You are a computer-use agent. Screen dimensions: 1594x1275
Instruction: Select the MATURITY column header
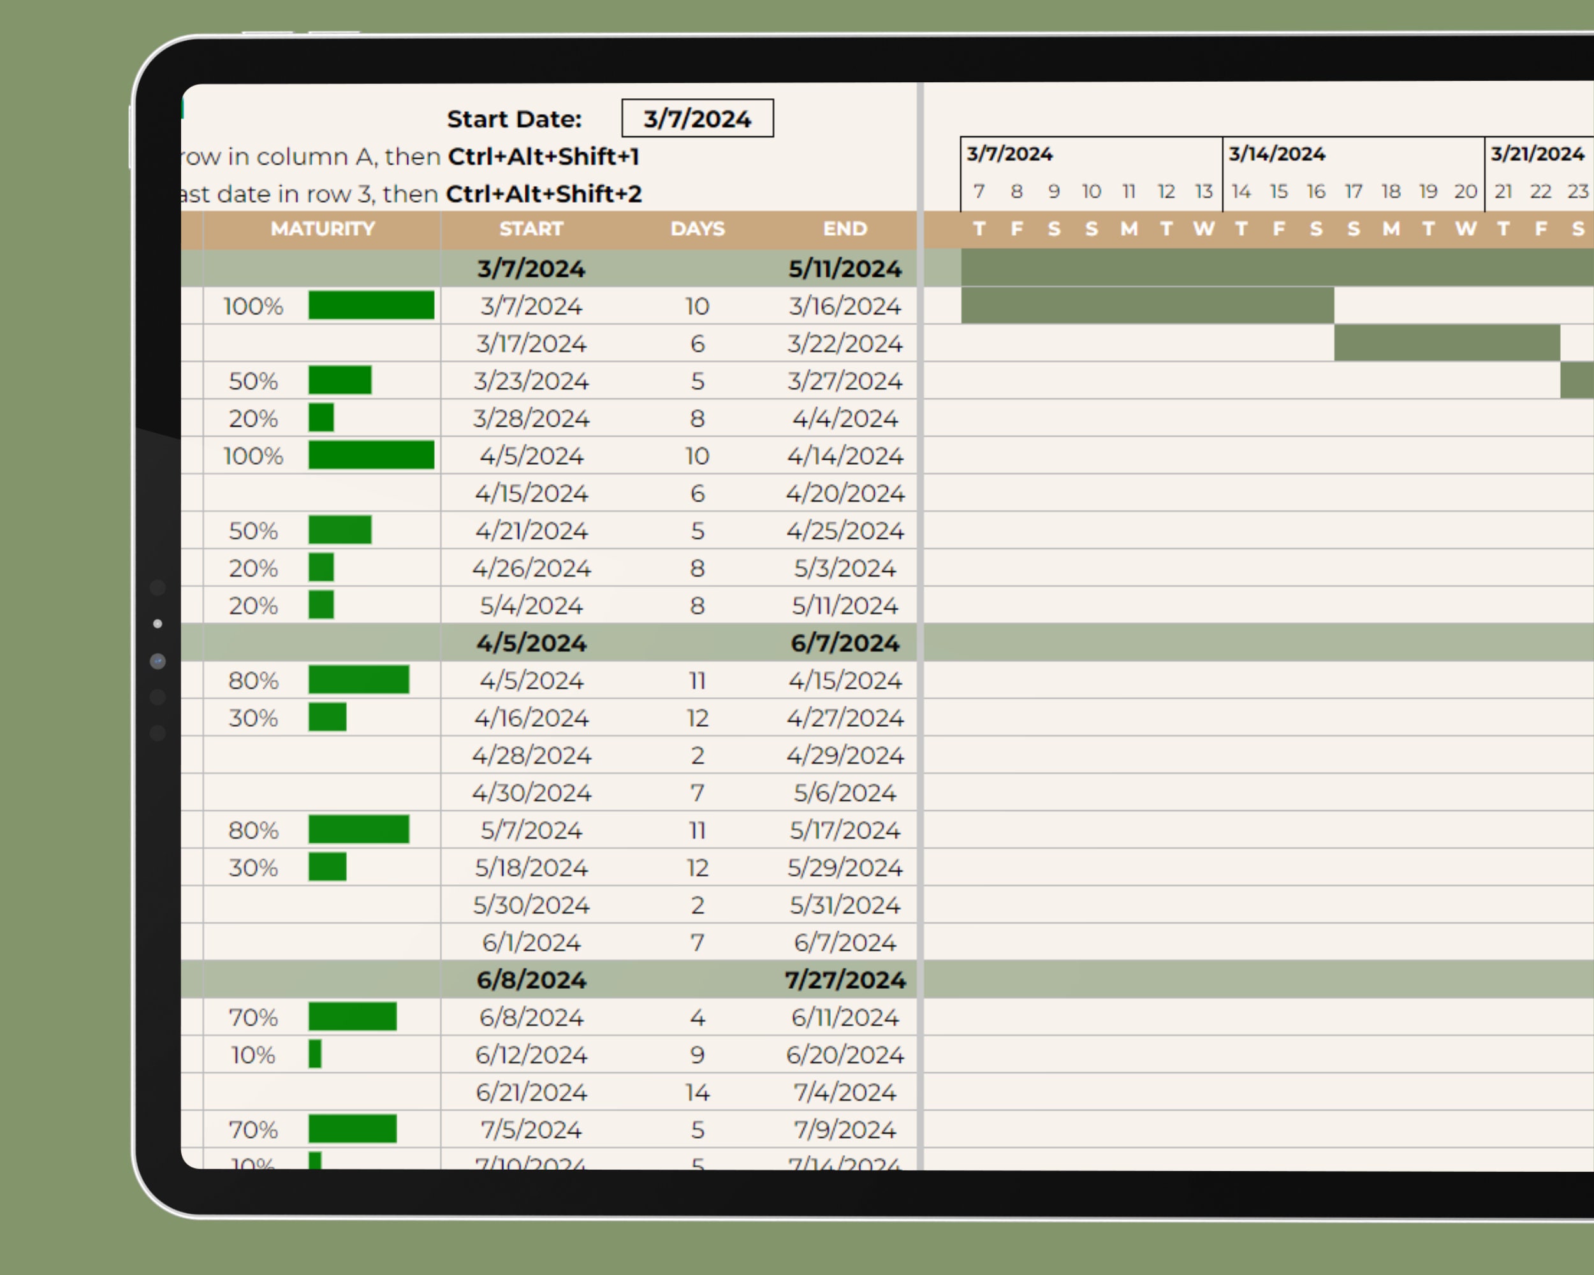[323, 229]
